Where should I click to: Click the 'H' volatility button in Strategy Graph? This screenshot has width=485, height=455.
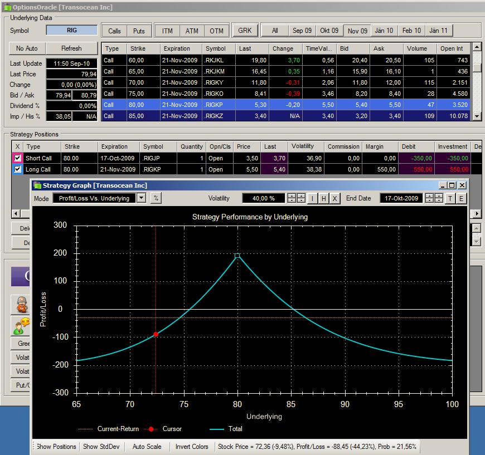point(324,198)
